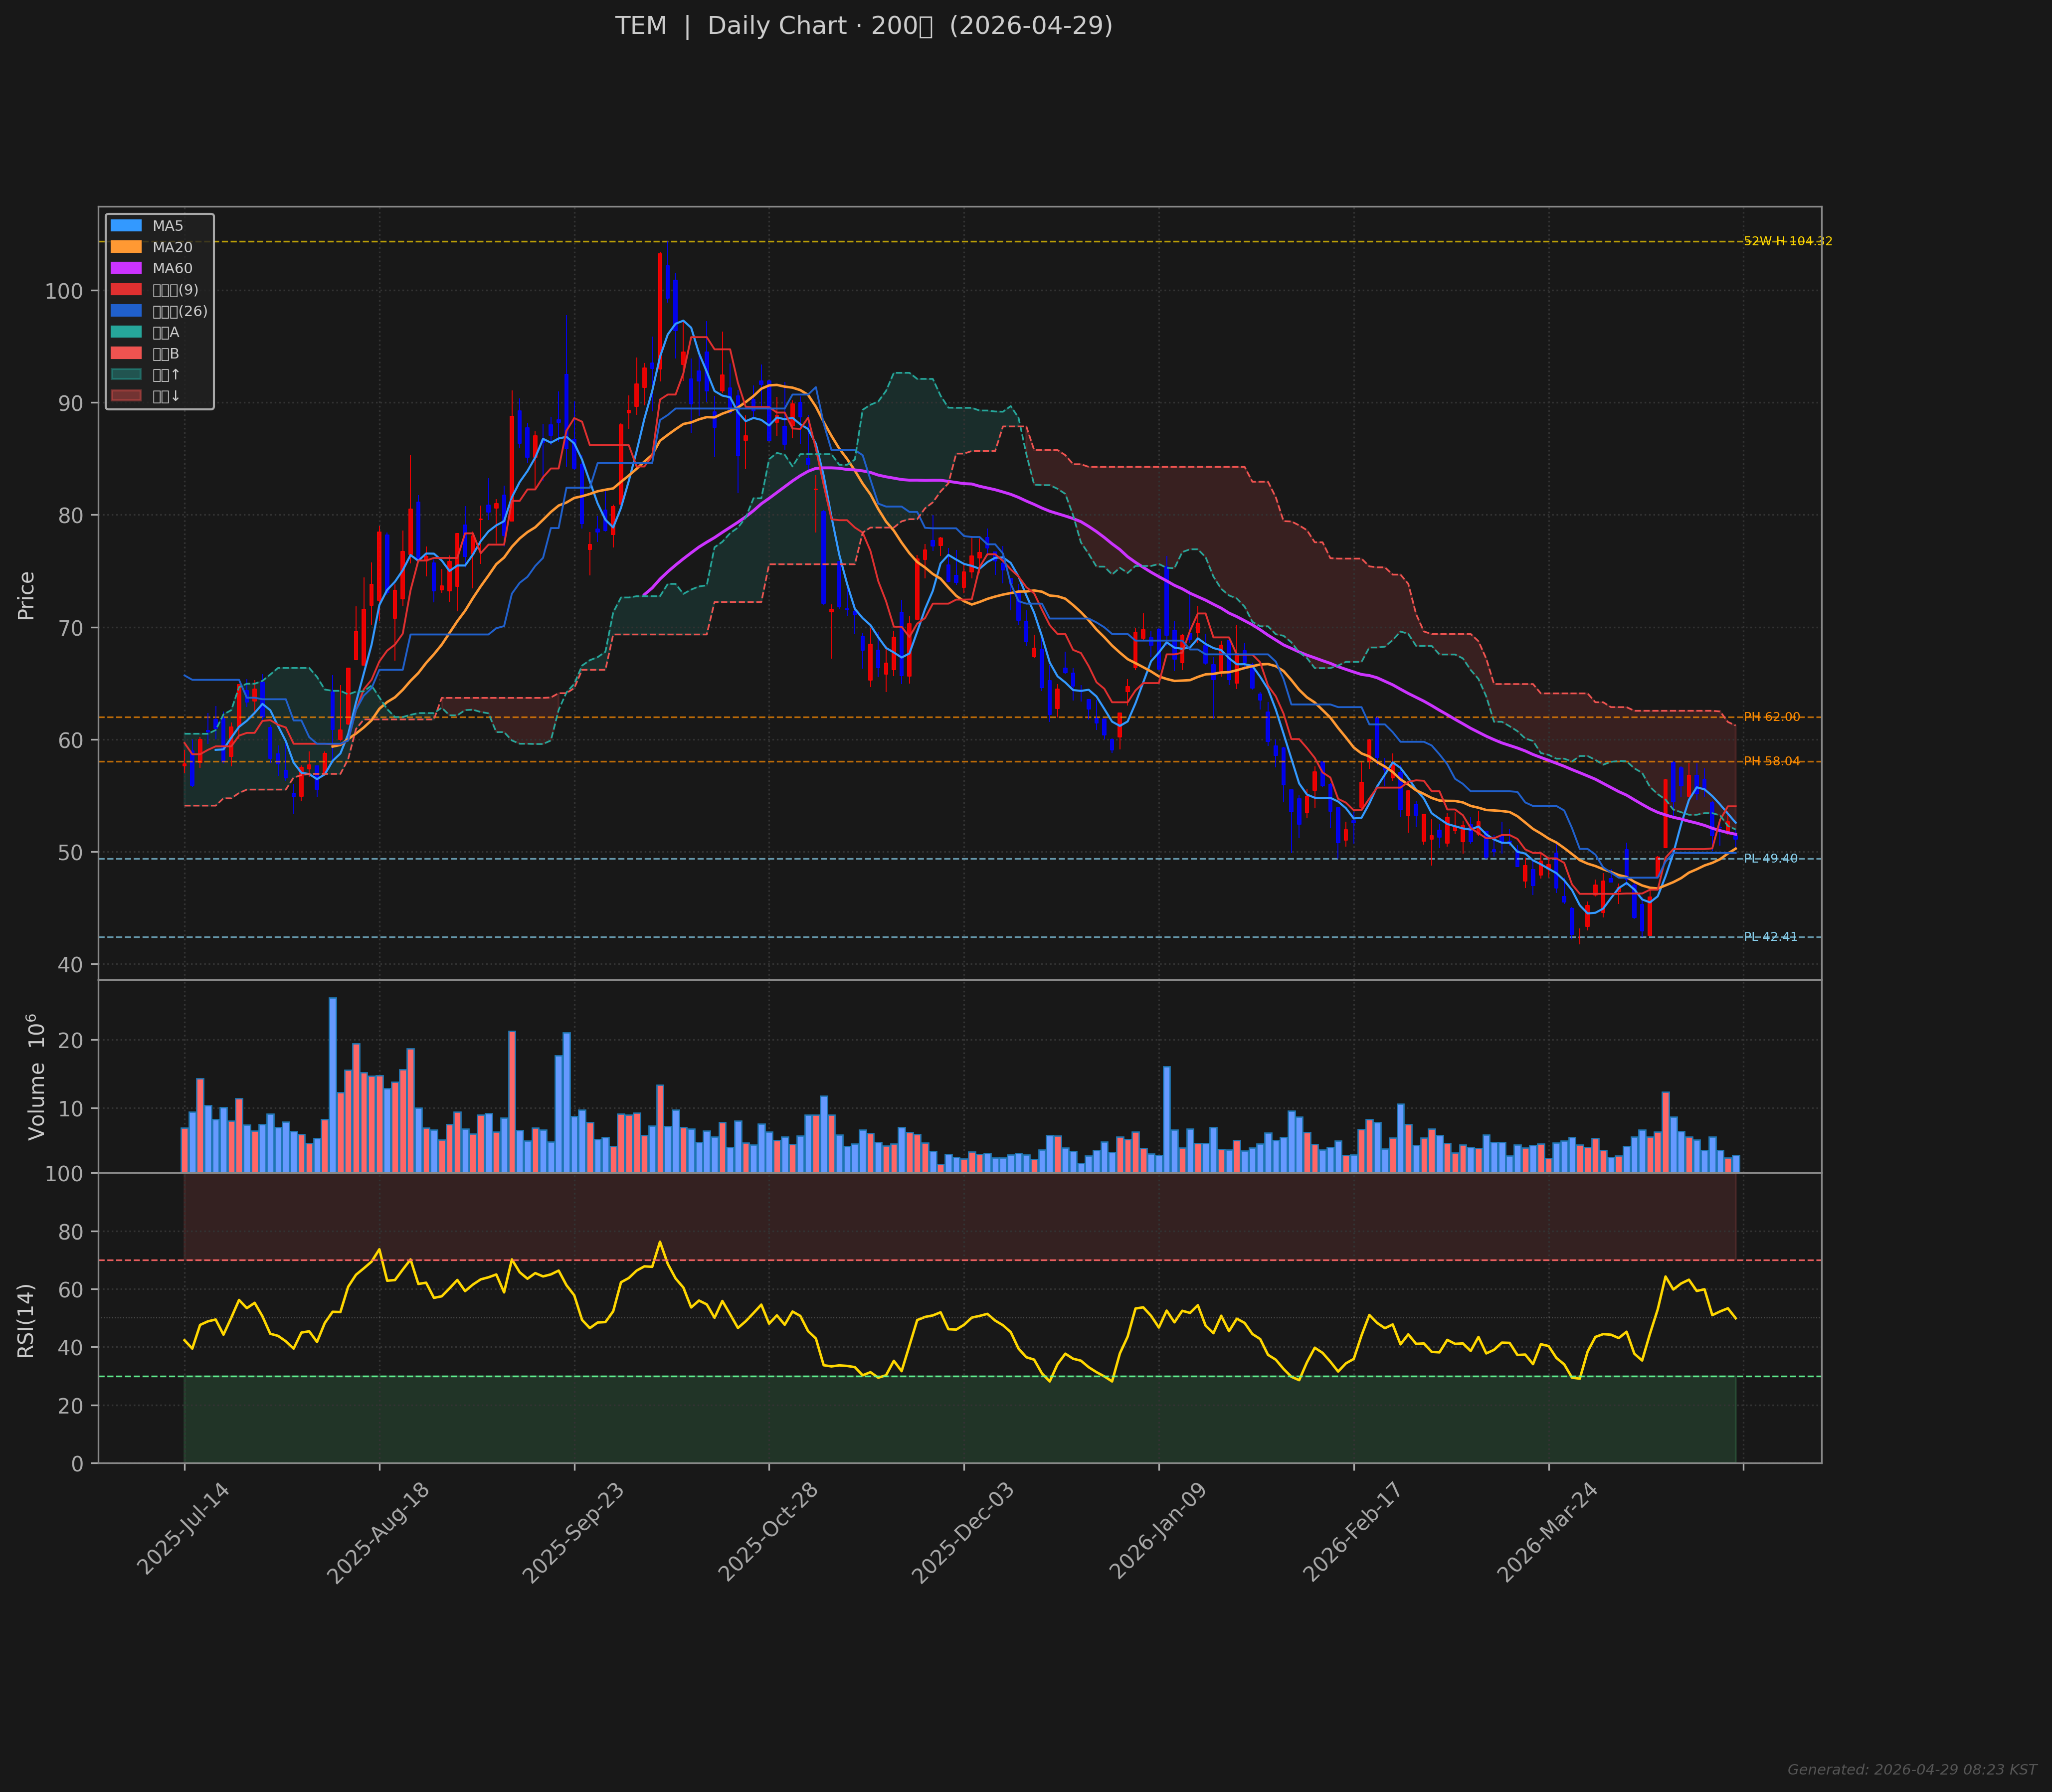Click the MA60 purple legend swatch
The width and height of the screenshot is (2052, 1792).
tap(126, 268)
